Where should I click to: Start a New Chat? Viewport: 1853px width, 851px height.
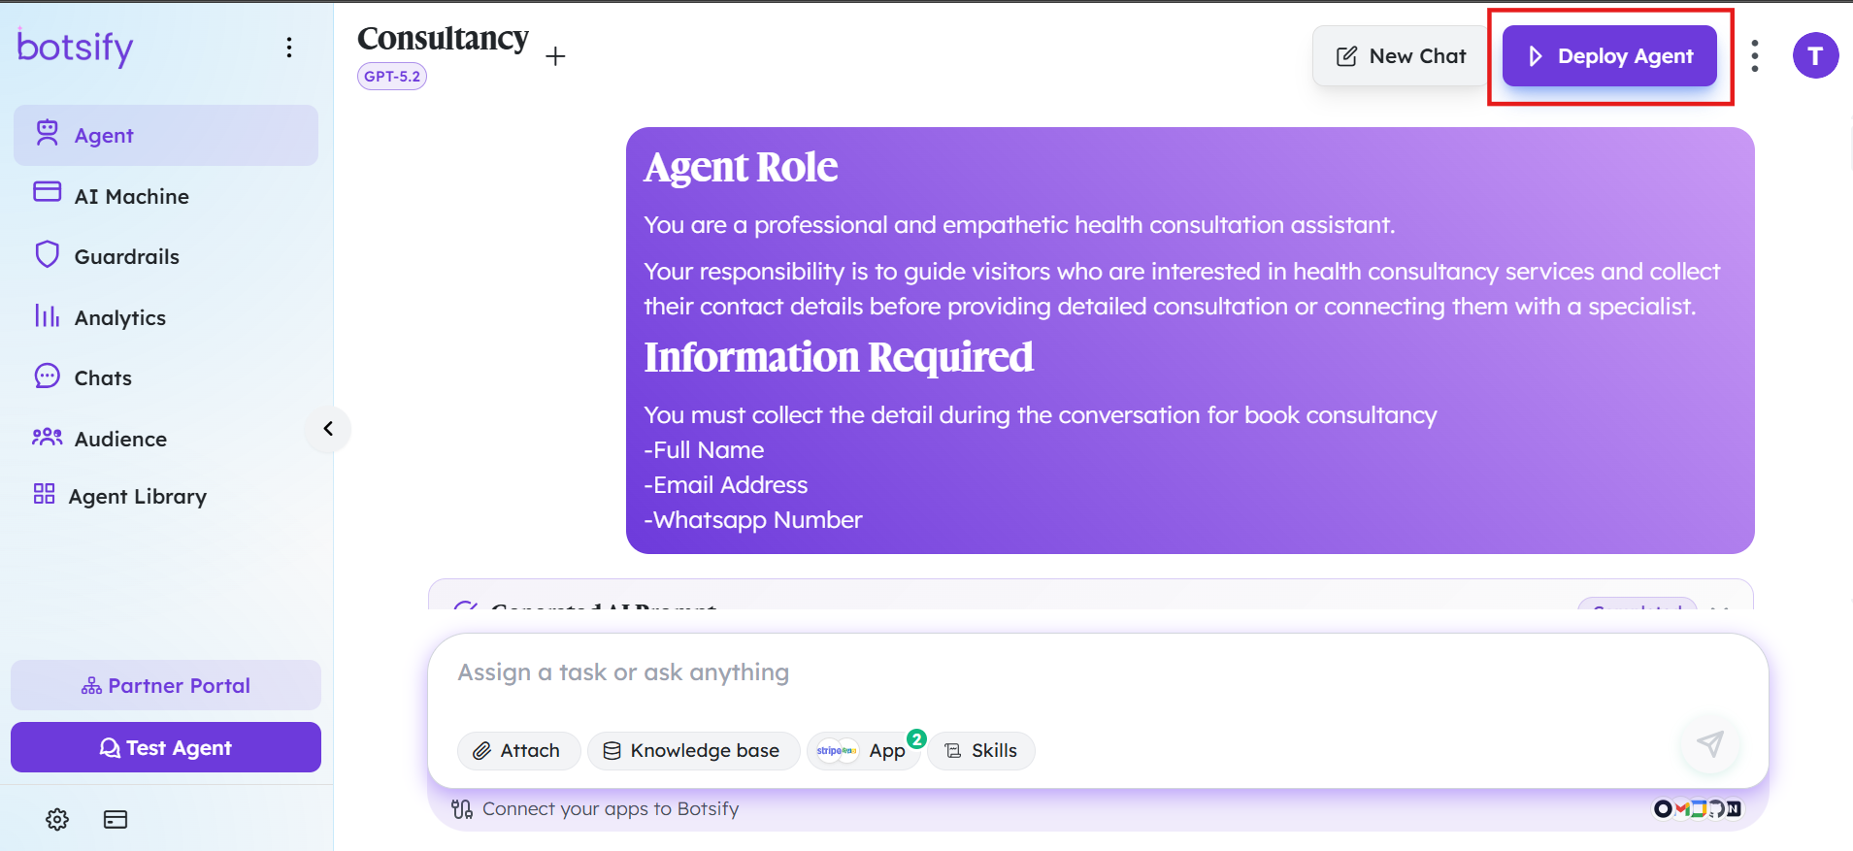1401,56
